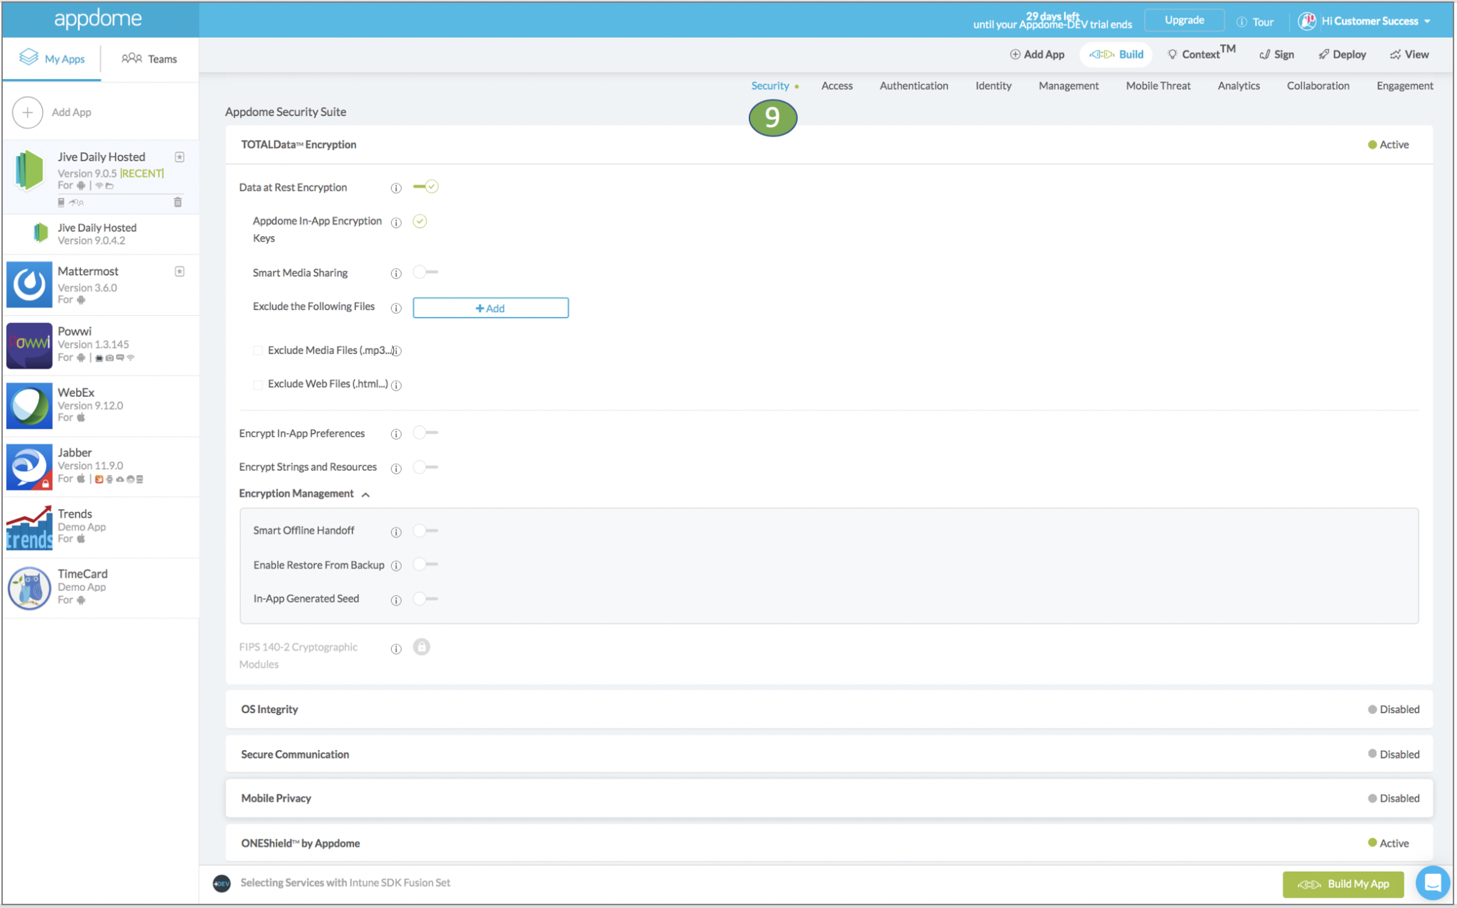
Task: Show info for Data at Rest Encryption
Action: pyautogui.click(x=396, y=188)
